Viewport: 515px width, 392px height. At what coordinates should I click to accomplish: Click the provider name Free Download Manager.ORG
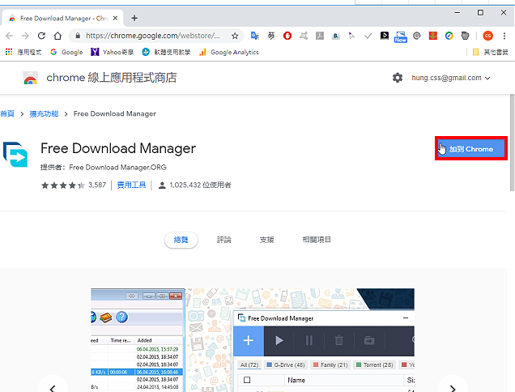pyautogui.click(x=117, y=168)
